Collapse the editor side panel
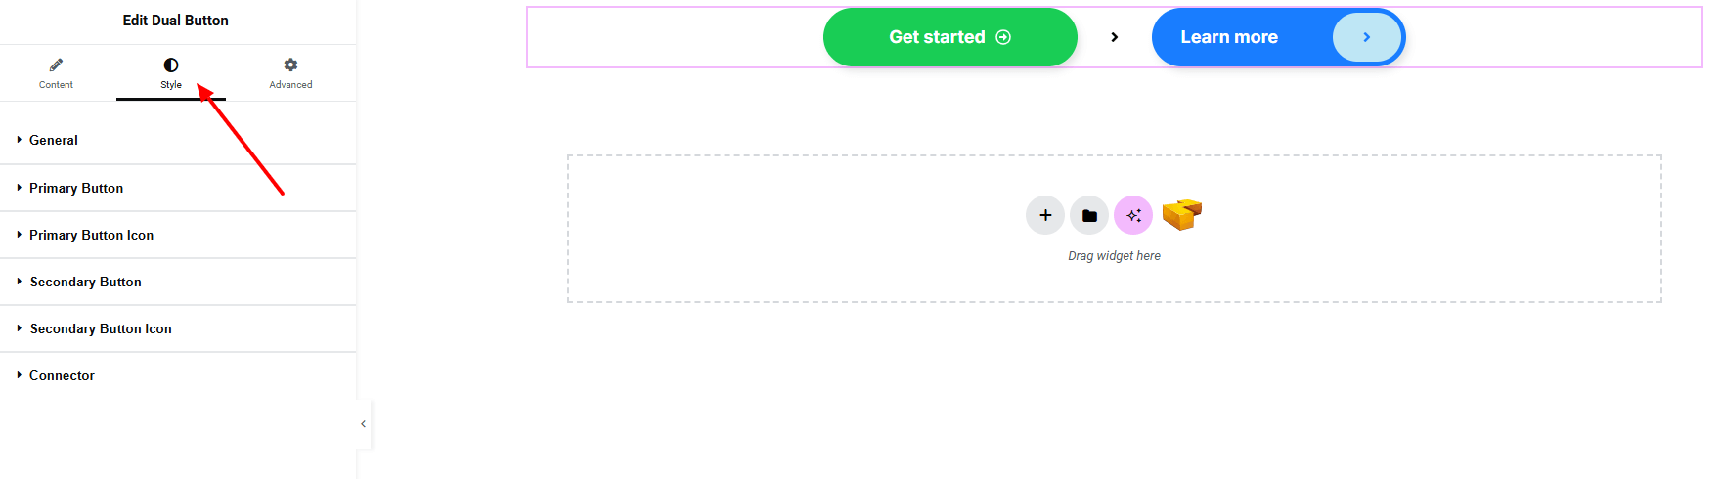The width and height of the screenshot is (1721, 479). (364, 424)
